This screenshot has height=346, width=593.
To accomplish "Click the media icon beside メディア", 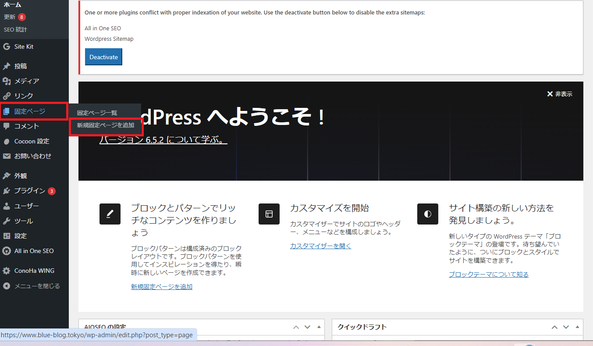I will [x=7, y=81].
